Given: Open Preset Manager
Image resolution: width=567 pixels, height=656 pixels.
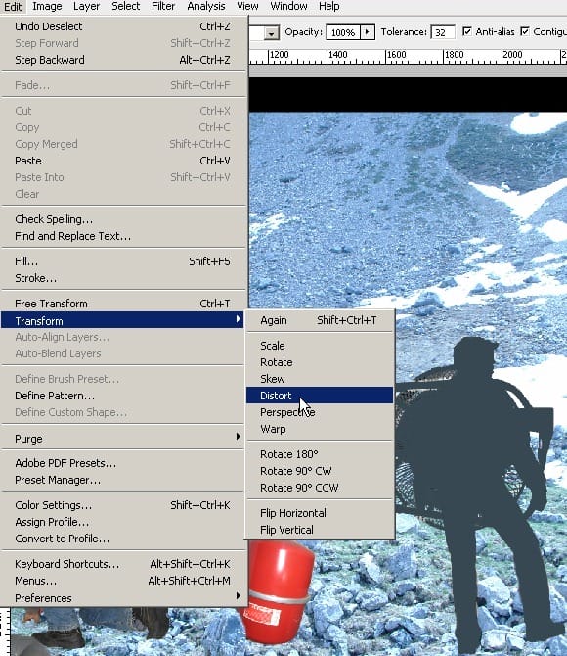Looking at the screenshot, I should tap(122, 480).
